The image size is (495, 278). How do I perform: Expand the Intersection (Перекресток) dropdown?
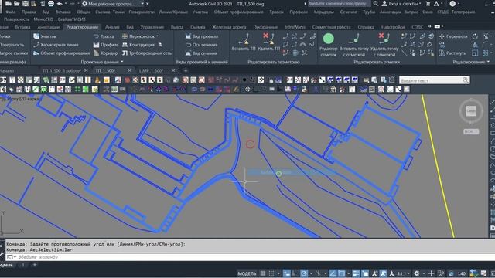click(x=157, y=36)
